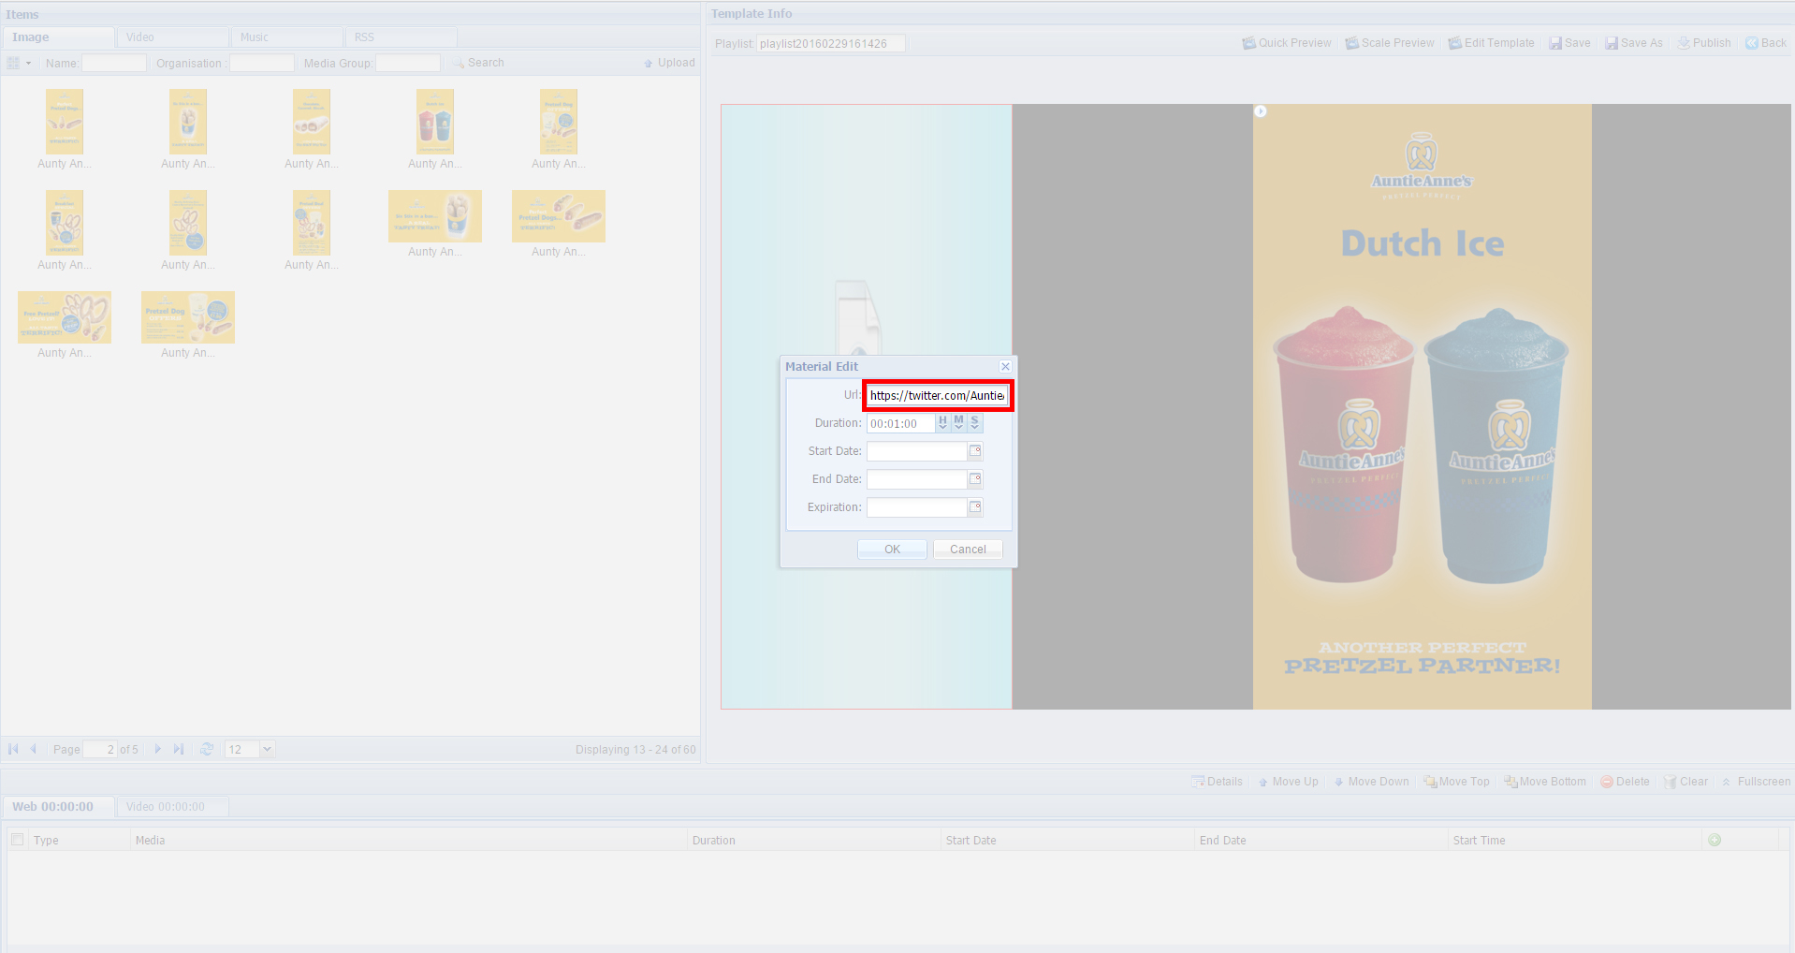Click the Name filter field
The image size is (1795, 953).
pos(114,63)
